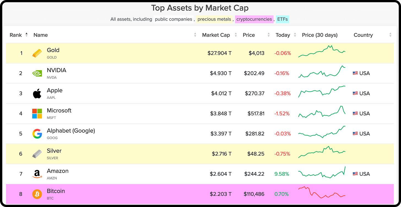The image size is (401, 207).
Task: Open the precious metals filter link
Action: (214, 19)
